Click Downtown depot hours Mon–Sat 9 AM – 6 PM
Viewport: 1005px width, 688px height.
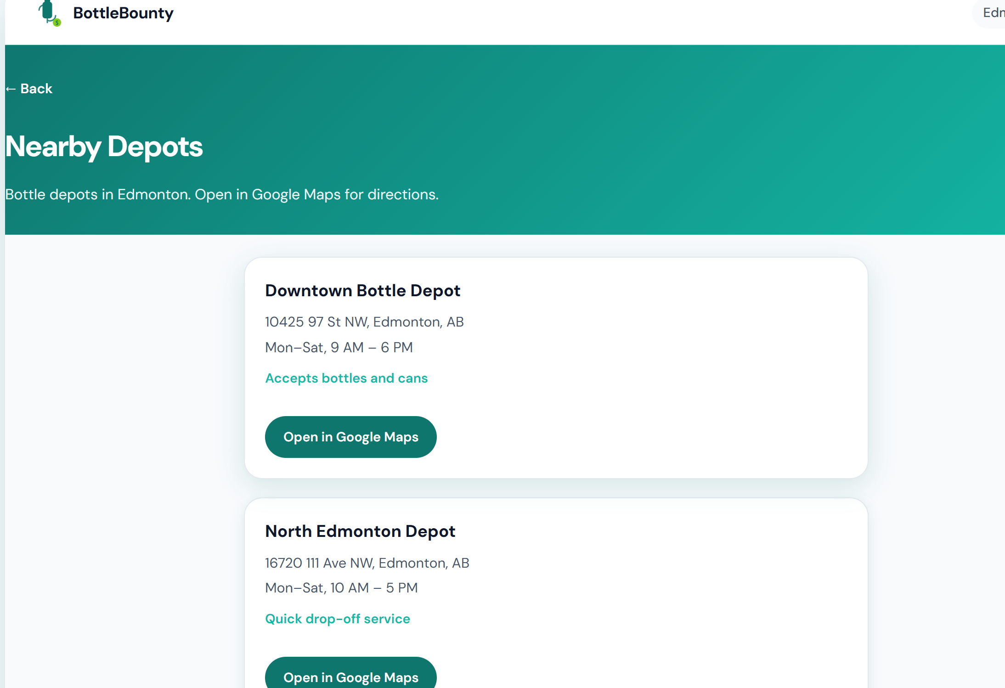[339, 347]
